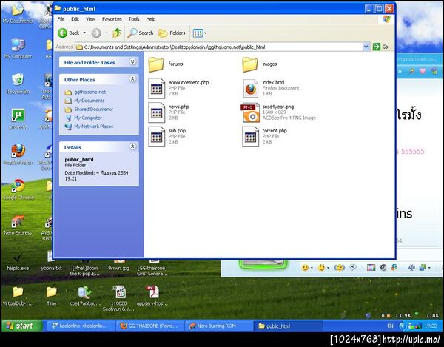Select Nero Express desktop shortcut
This screenshot has width=444, height=347.
pos(18,221)
